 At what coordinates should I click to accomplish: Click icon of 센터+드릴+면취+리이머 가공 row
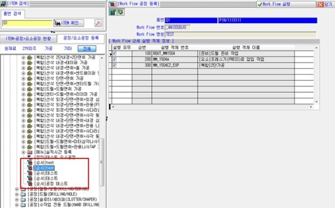(30, 94)
